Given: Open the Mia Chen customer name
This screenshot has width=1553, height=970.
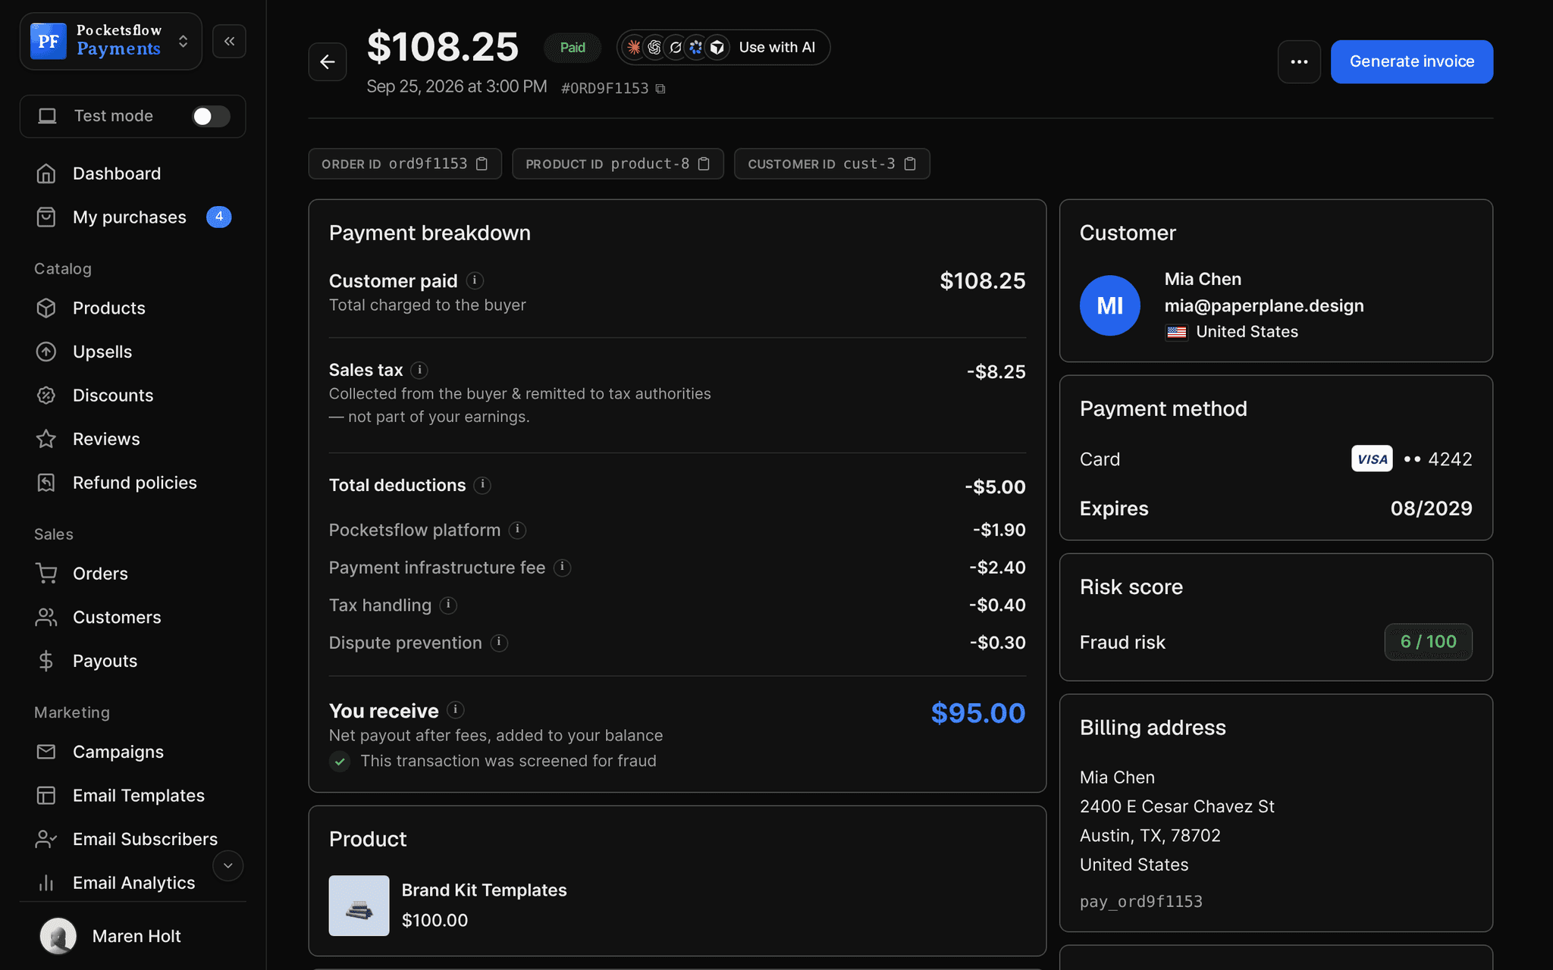Looking at the screenshot, I should (1203, 279).
